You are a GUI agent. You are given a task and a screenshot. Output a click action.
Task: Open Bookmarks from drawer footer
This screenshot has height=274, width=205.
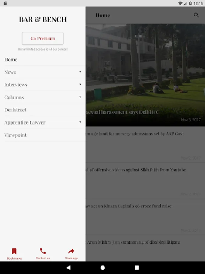click(x=14, y=254)
